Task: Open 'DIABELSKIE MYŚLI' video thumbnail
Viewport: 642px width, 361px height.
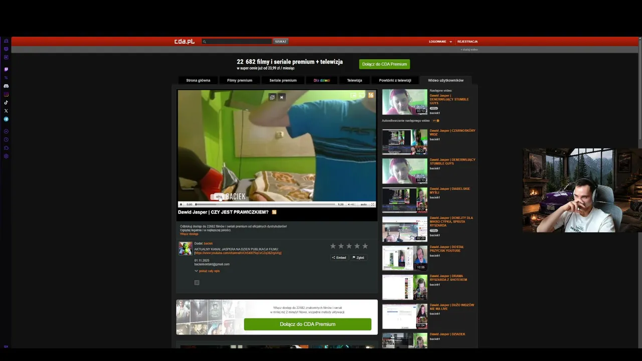Action: point(405,200)
